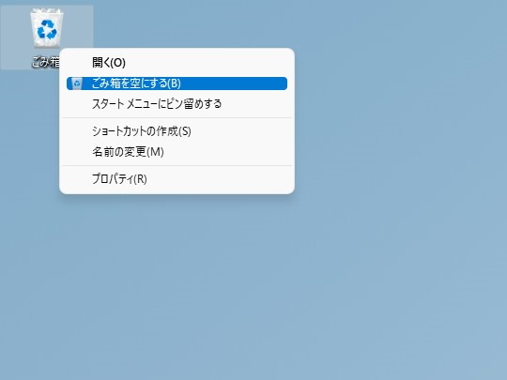Choose ショートカットの作成(S) in context menu
The width and height of the screenshot is (507, 380).
[177, 131]
